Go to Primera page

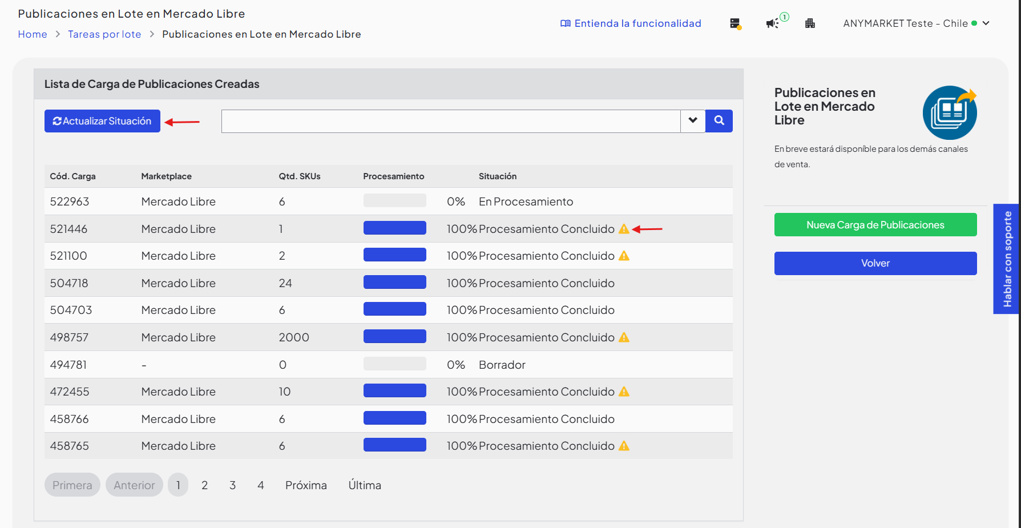tap(72, 485)
